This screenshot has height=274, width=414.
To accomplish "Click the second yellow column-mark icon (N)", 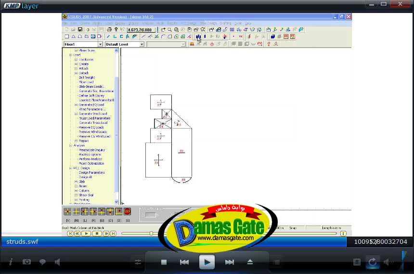I will pyautogui.click(x=76, y=211).
